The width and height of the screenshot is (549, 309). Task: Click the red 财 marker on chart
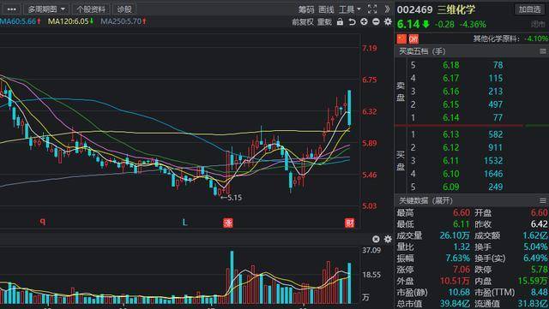[349, 223]
